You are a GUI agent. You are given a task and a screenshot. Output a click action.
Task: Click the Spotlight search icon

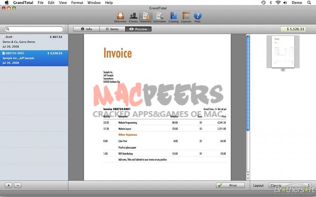tap(310, 3)
